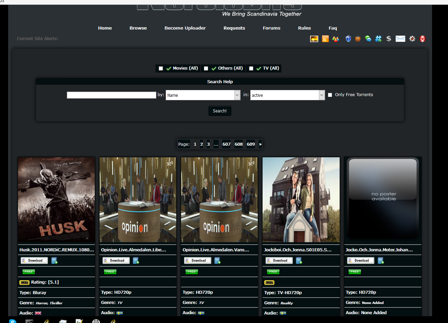Open command prompt from the taskbar
Image resolution: width=448 pixels, height=323 pixels.
click(29, 321)
